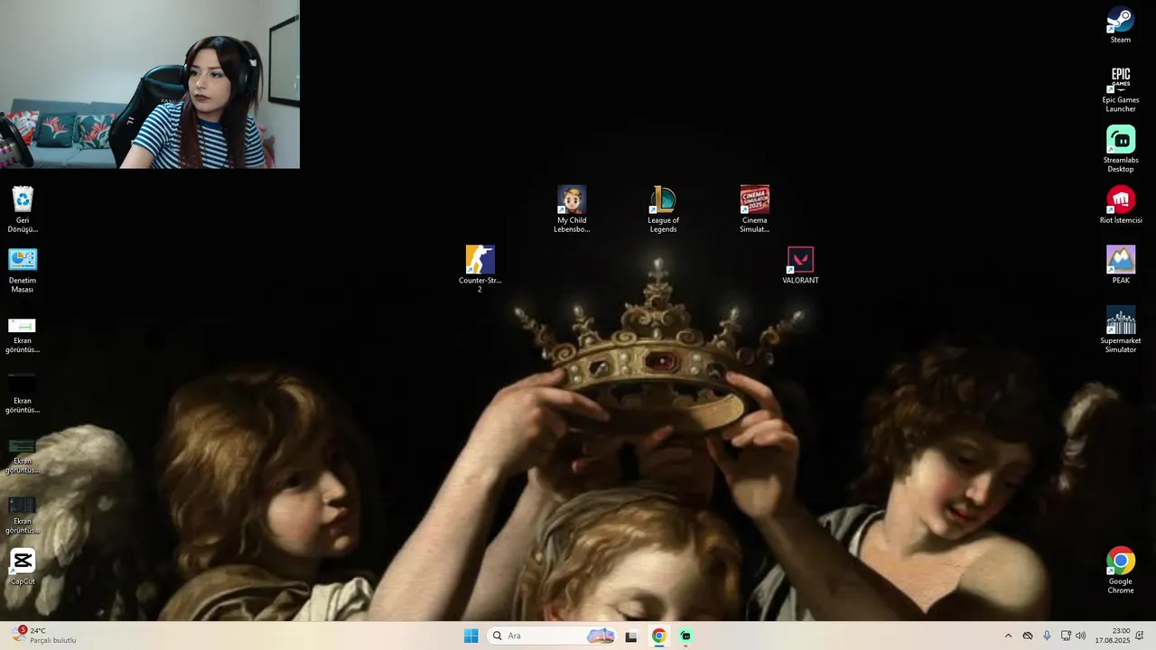Image resolution: width=1156 pixels, height=650 pixels.
Task: Click the webcam overlay in the corner
Action: (x=150, y=84)
